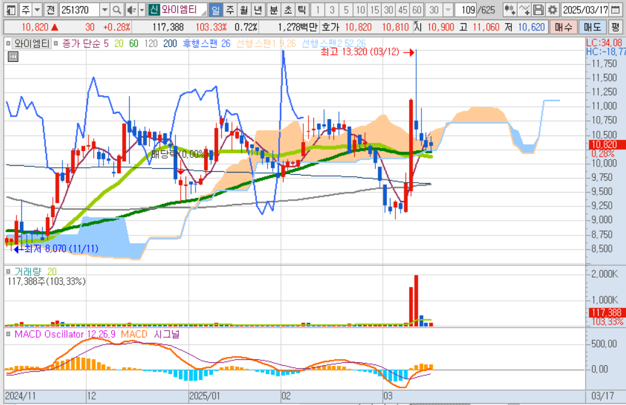This screenshot has width=626, height=405.
Task: Click the red 10,820 price axis tag
Action: [x=607, y=145]
